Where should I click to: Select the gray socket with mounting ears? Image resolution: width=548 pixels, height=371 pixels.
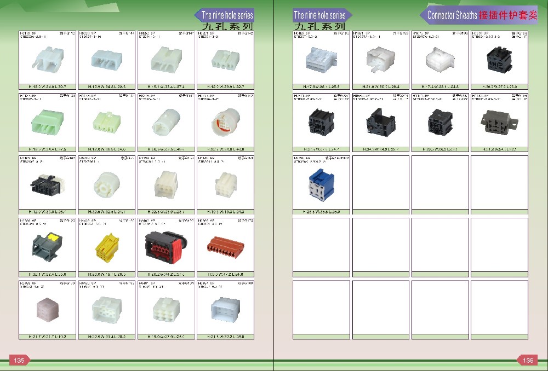[x=499, y=123]
